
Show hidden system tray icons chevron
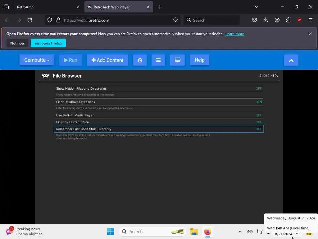point(240,232)
